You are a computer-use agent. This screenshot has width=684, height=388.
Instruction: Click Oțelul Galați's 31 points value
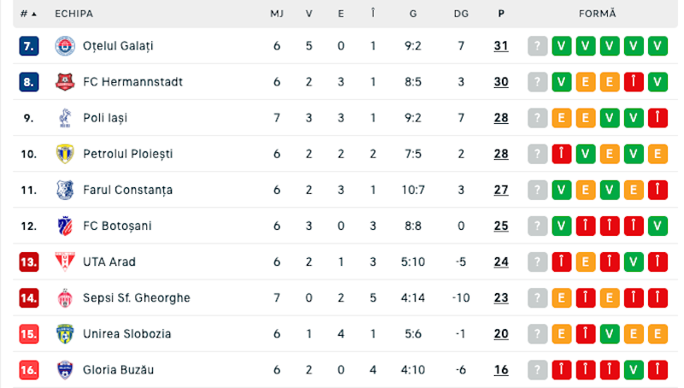pyautogui.click(x=501, y=46)
